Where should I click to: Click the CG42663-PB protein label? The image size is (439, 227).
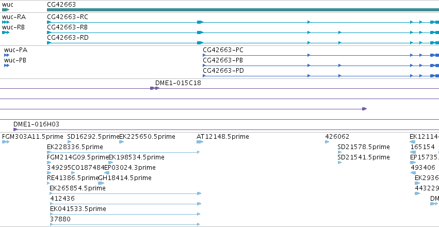(223, 60)
